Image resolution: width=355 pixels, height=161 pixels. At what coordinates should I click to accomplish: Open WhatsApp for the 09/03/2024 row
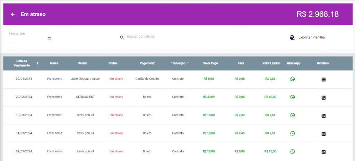(293, 151)
